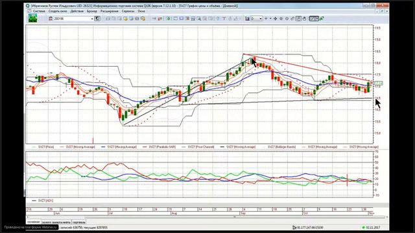Open the Брокер menu
415x233 pixels.
coord(92,12)
